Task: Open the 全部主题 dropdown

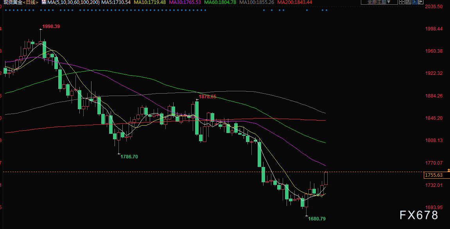Action: coord(379,2)
